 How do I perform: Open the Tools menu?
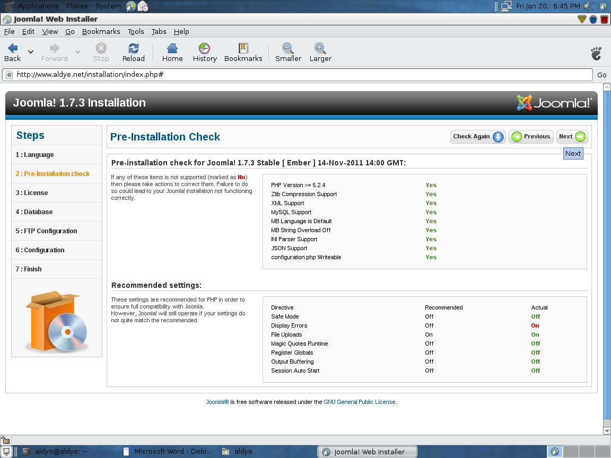[x=136, y=32]
